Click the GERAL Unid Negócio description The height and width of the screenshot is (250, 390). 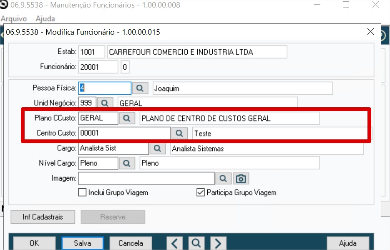208,103
